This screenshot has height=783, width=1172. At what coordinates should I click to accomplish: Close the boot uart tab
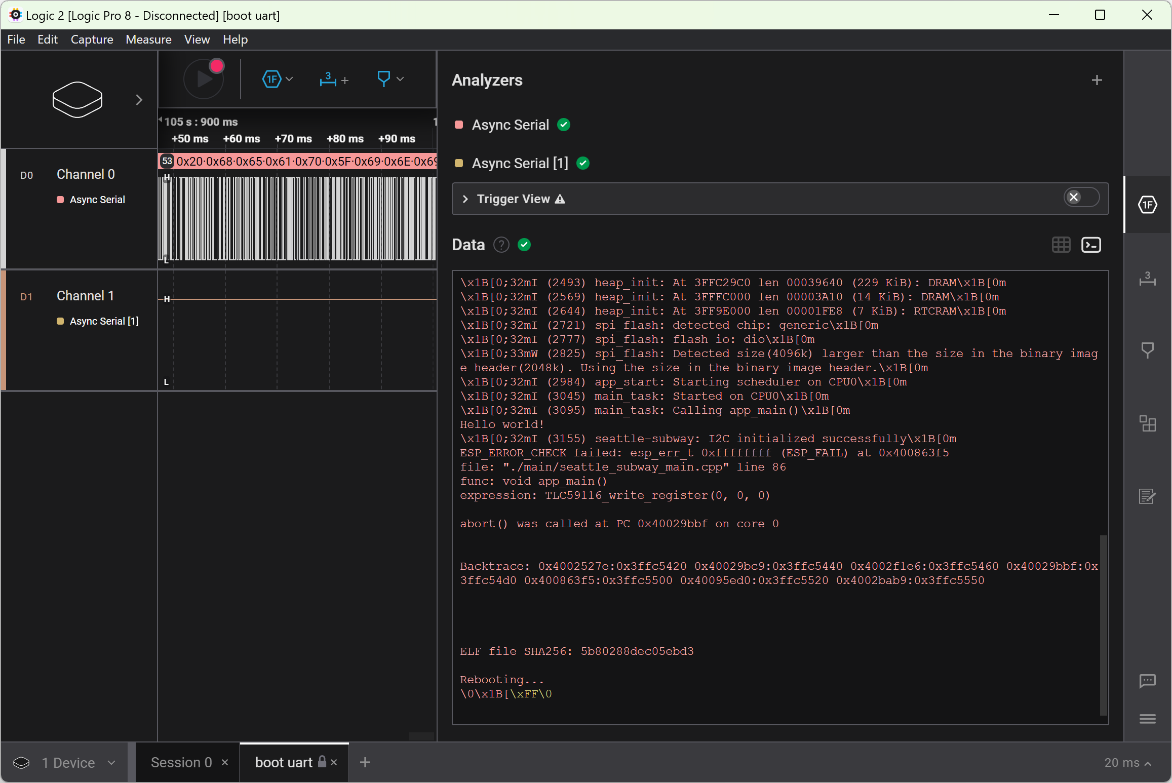(x=334, y=762)
